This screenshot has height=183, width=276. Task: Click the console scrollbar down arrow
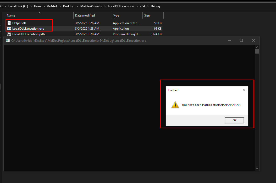point(257,169)
